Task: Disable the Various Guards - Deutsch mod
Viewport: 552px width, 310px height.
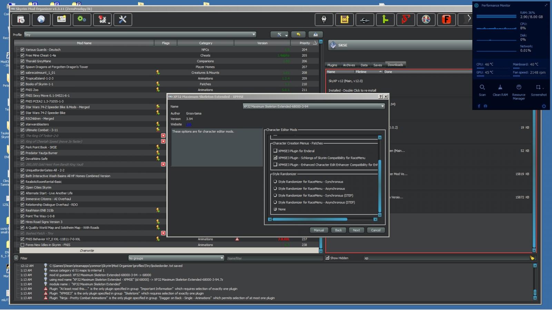Action: pyautogui.click(x=22, y=50)
